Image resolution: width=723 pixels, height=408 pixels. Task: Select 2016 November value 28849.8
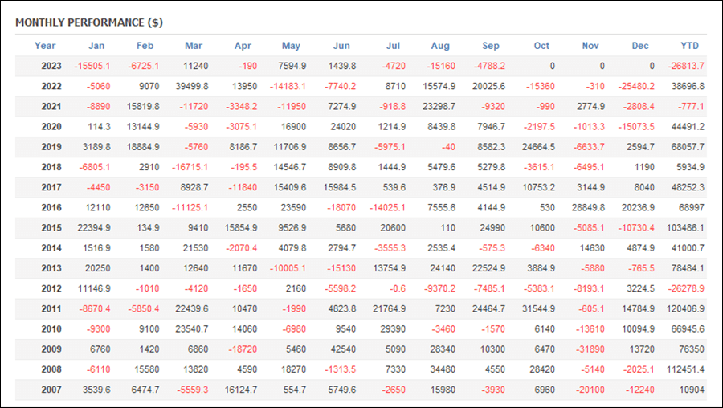(588, 207)
